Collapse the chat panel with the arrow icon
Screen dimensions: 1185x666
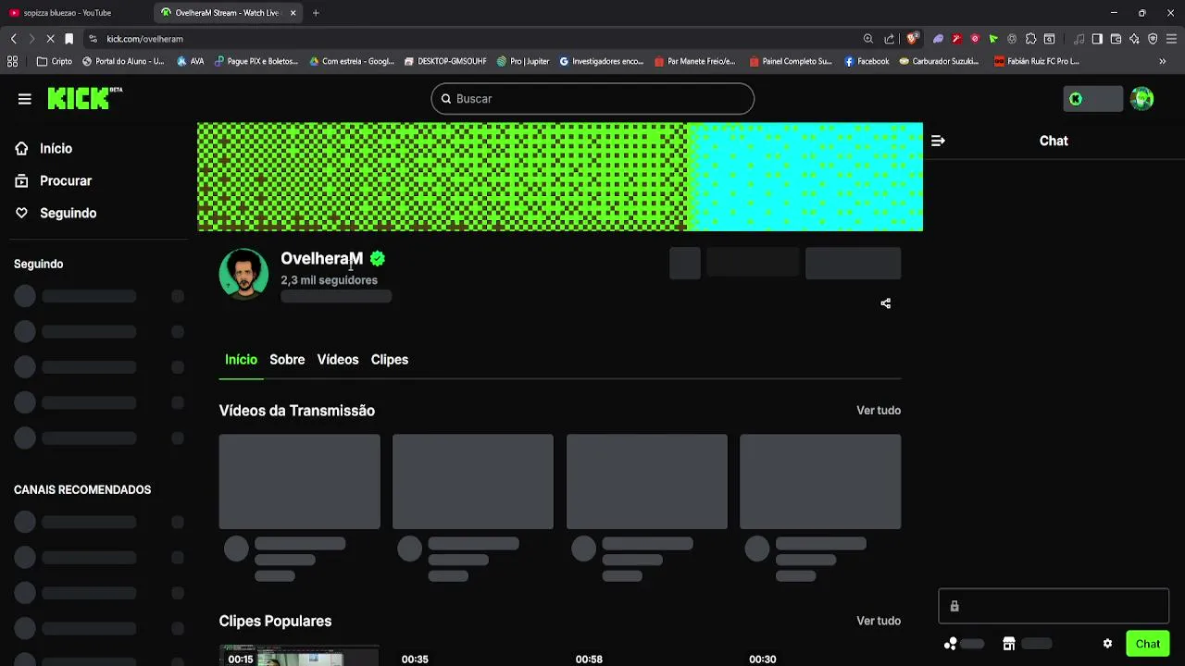[938, 141]
